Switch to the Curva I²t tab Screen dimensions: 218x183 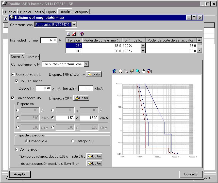click(x=32, y=57)
